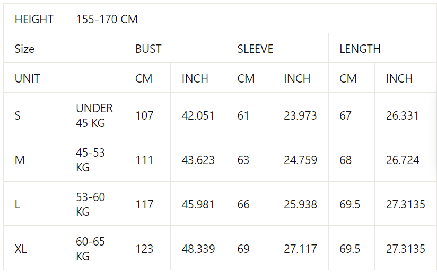Screen dimensions: 437x272
Task: Select the 27.117 sleeve value
Action: tap(300, 249)
